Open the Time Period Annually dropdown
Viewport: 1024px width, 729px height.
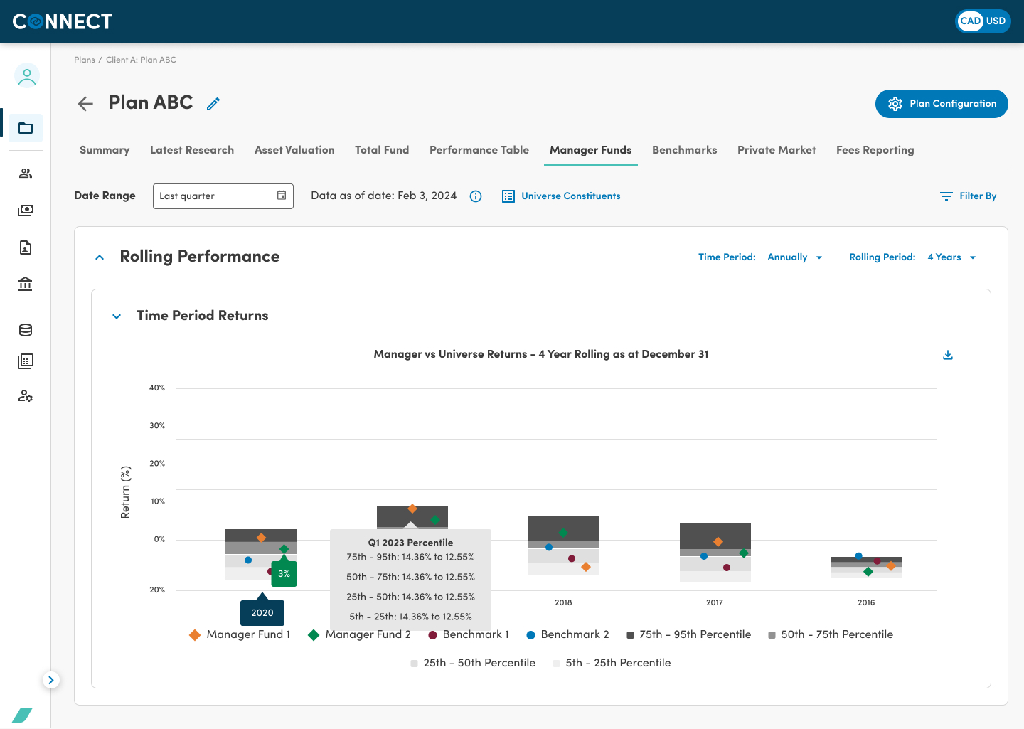tap(795, 257)
